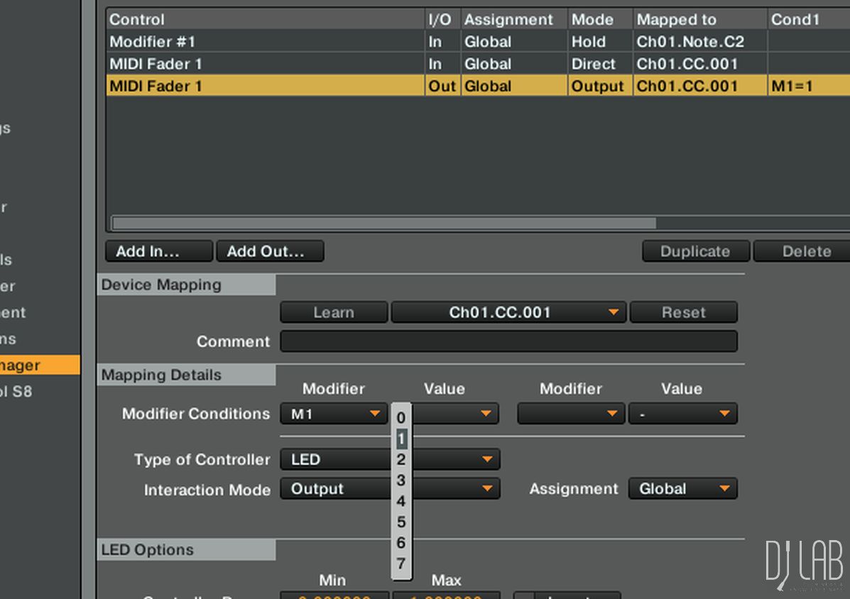Open the Assignment Global dropdown
Image resolution: width=850 pixels, height=599 pixels.
(x=682, y=489)
